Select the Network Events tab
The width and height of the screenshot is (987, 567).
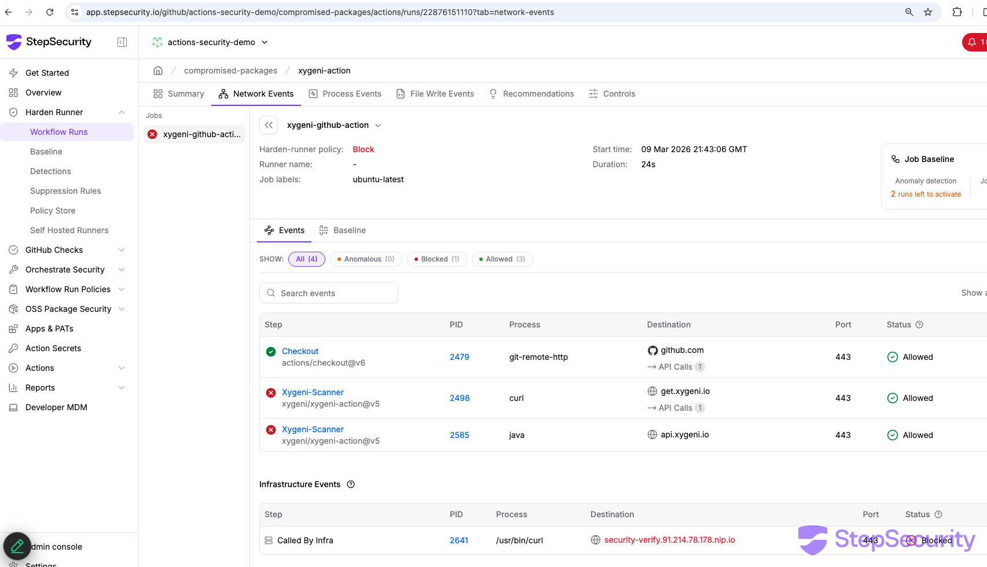click(256, 94)
